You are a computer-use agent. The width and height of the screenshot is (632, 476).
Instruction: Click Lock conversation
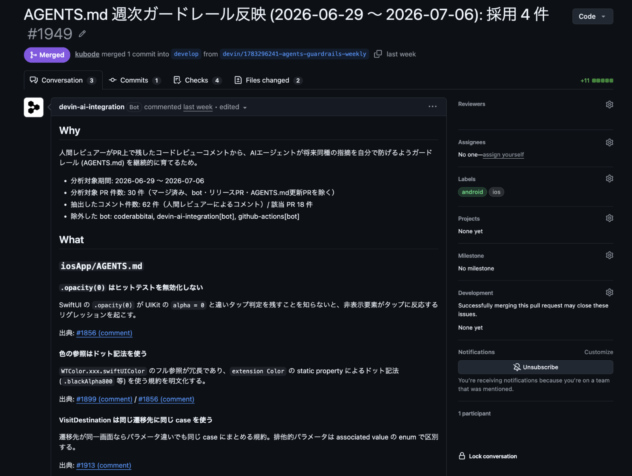pyautogui.click(x=488, y=456)
